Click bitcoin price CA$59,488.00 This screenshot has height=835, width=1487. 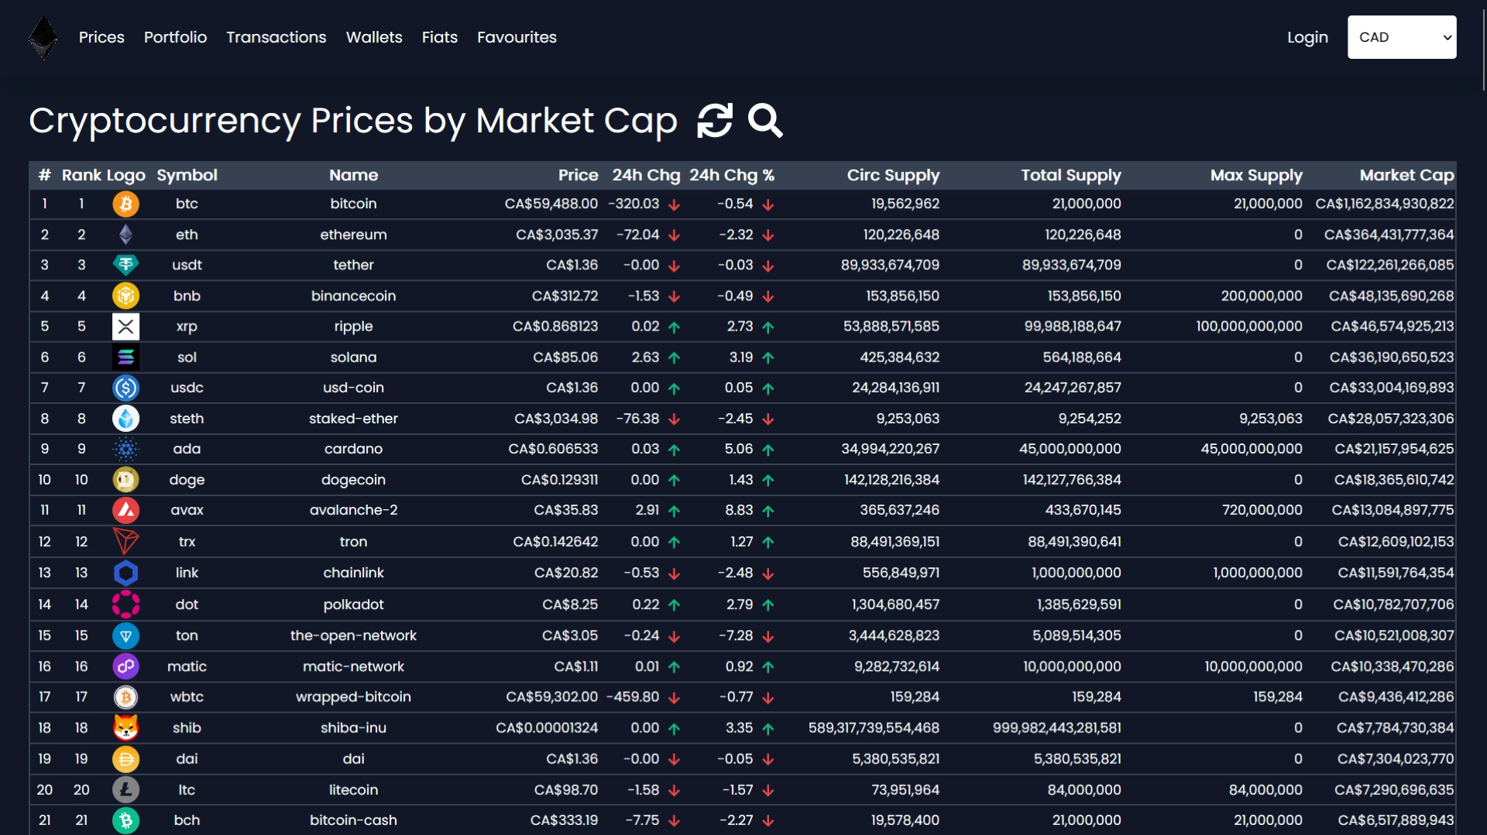click(x=551, y=204)
